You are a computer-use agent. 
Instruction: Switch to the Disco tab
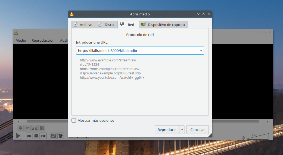(107, 25)
